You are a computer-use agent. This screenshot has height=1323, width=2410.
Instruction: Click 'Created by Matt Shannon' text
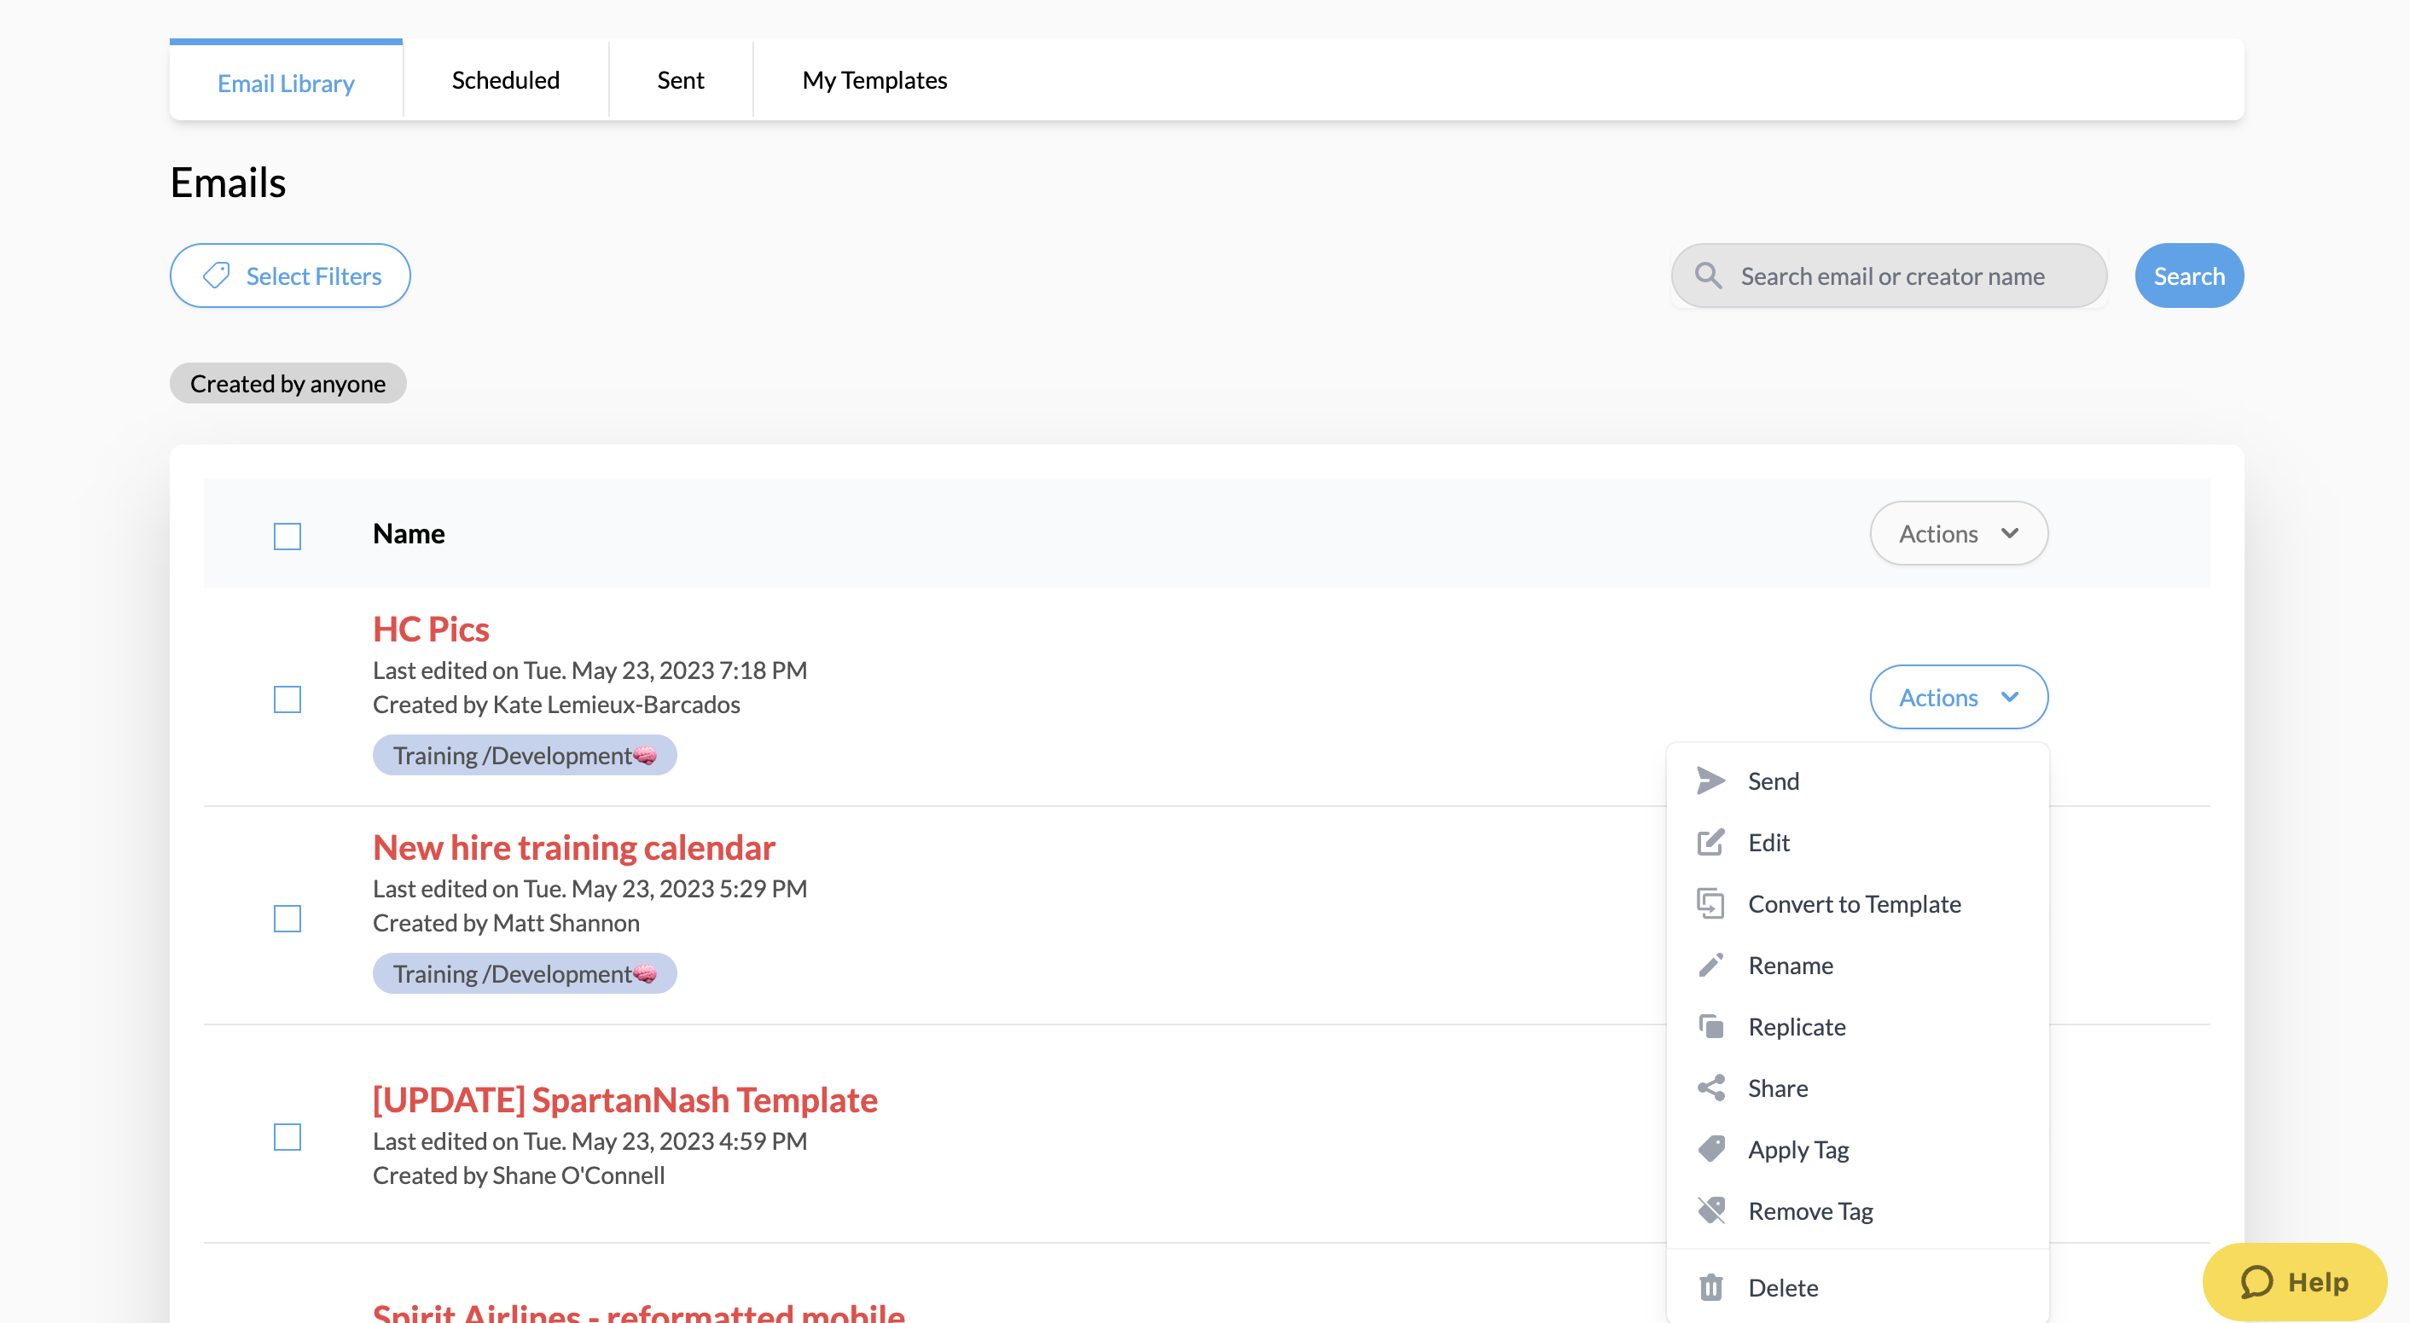[506, 923]
